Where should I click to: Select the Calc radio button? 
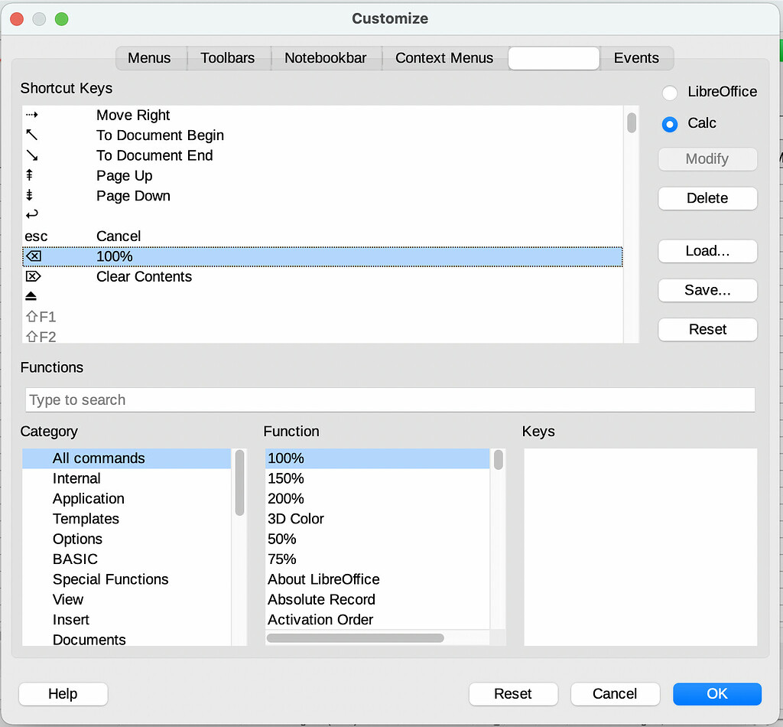coord(669,124)
